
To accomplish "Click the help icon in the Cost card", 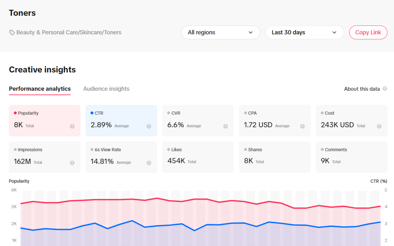I will 379,126.
